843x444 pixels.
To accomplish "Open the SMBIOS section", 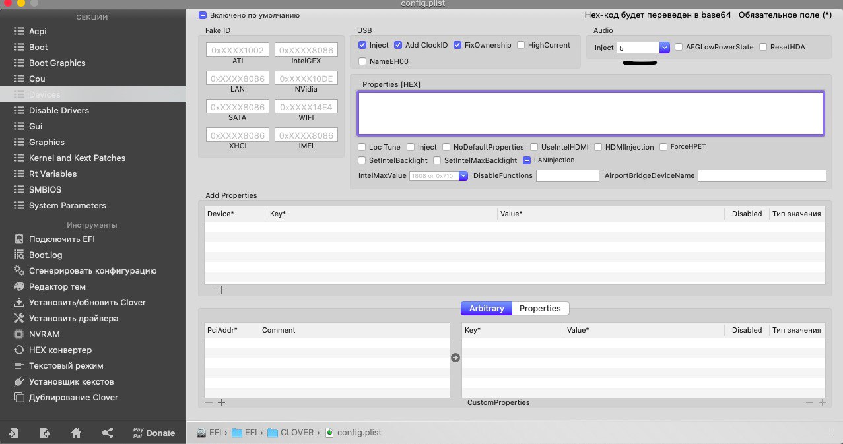I will coord(92,189).
